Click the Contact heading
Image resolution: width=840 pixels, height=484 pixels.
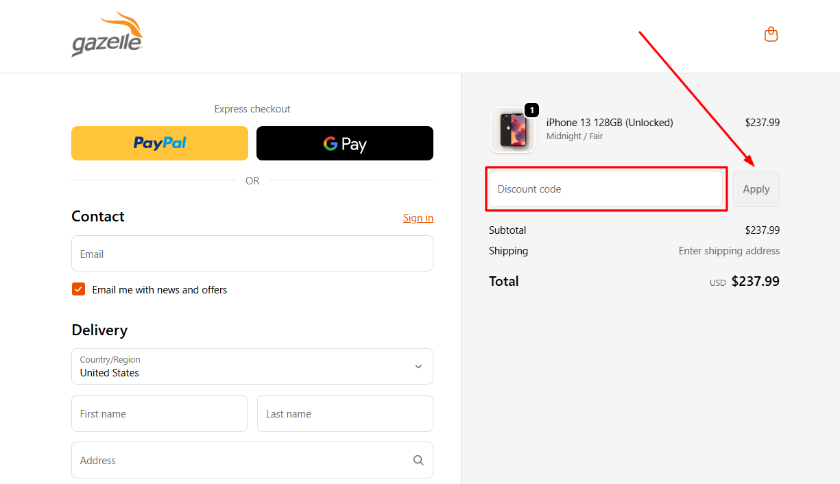pyautogui.click(x=98, y=217)
